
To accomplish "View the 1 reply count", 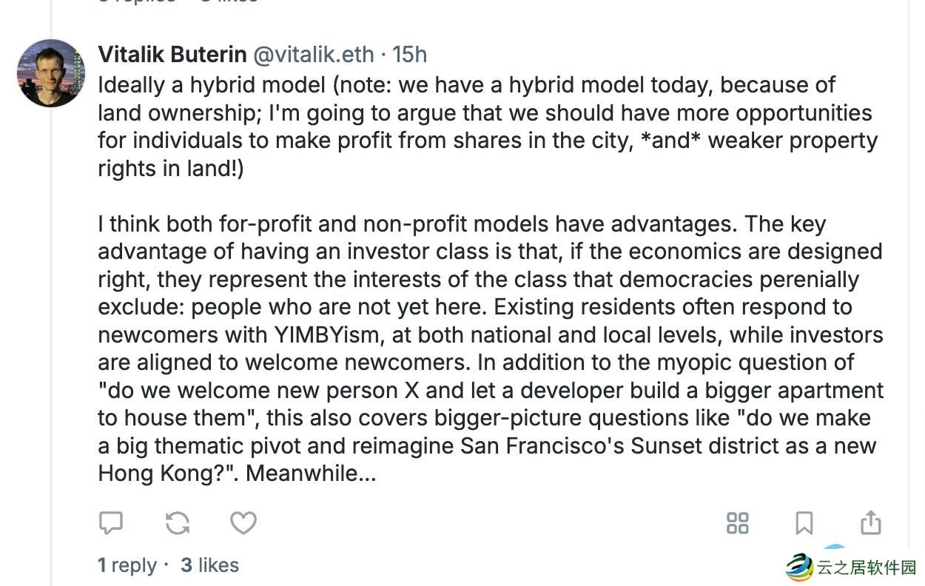I will (x=127, y=565).
